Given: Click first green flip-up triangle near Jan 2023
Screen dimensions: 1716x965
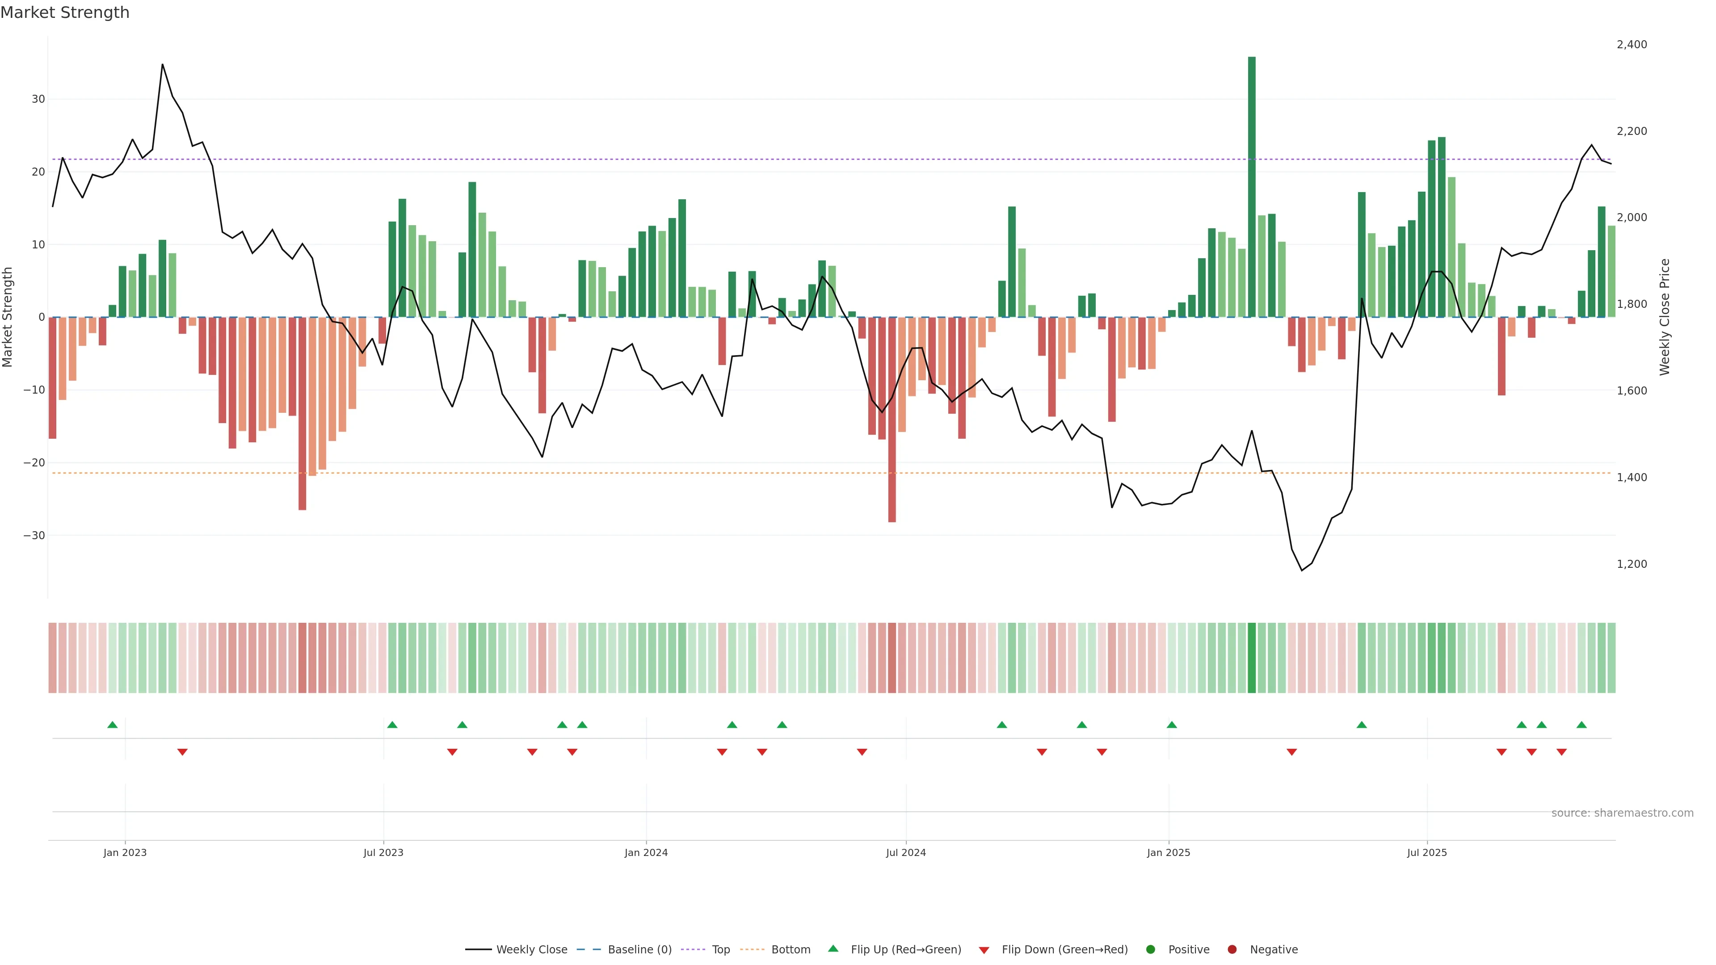Looking at the screenshot, I should (x=113, y=725).
